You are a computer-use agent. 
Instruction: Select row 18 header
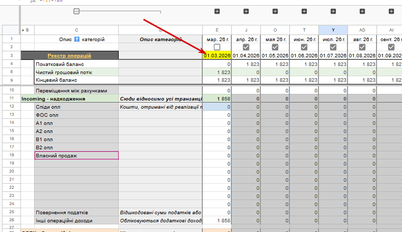[x=12, y=155]
